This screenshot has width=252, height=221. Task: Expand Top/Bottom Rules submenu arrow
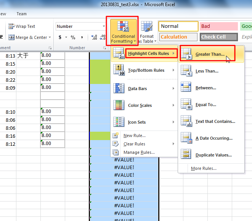tap(173, 70)
